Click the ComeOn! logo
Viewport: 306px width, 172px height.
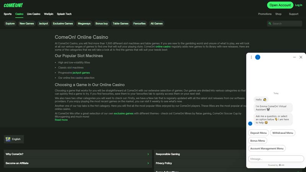pos(13,5)
